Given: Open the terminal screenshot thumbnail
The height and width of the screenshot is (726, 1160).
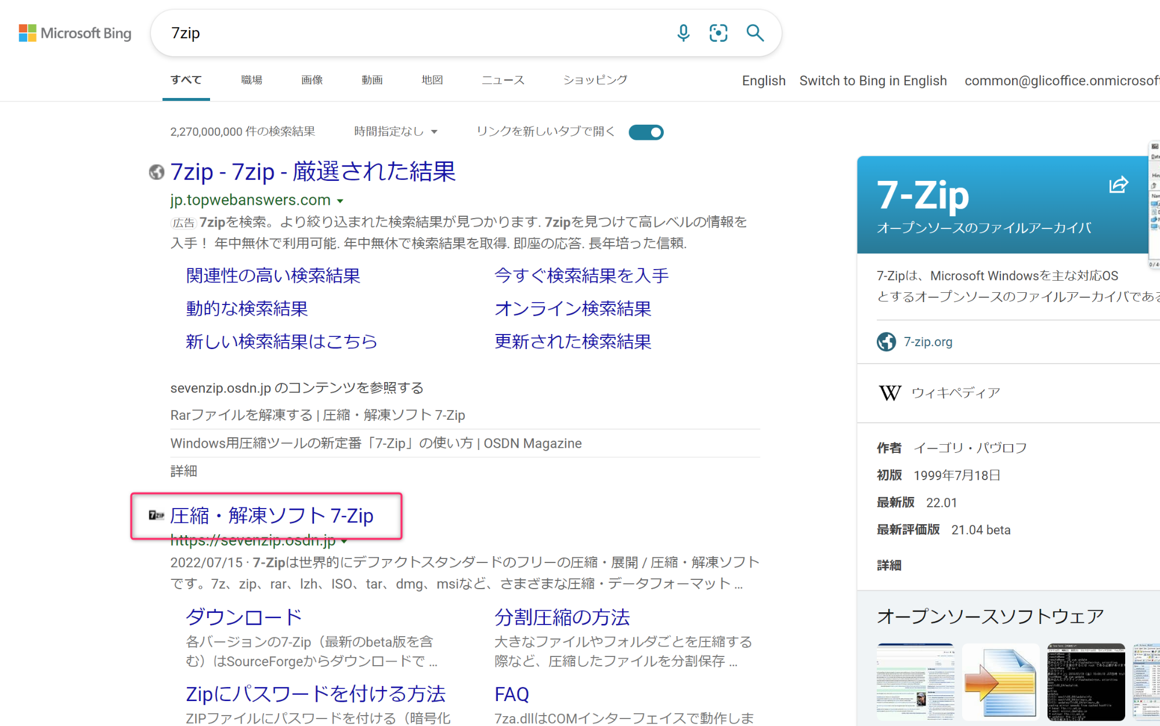Looking at the screenshot, I should point(1086,682).
